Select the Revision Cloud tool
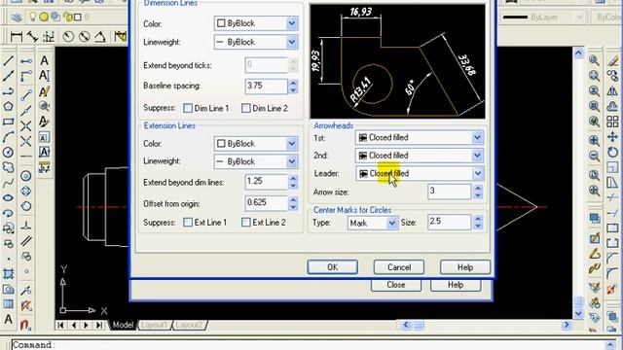Viewport: 623px width, 350px height. click(8, 167)
